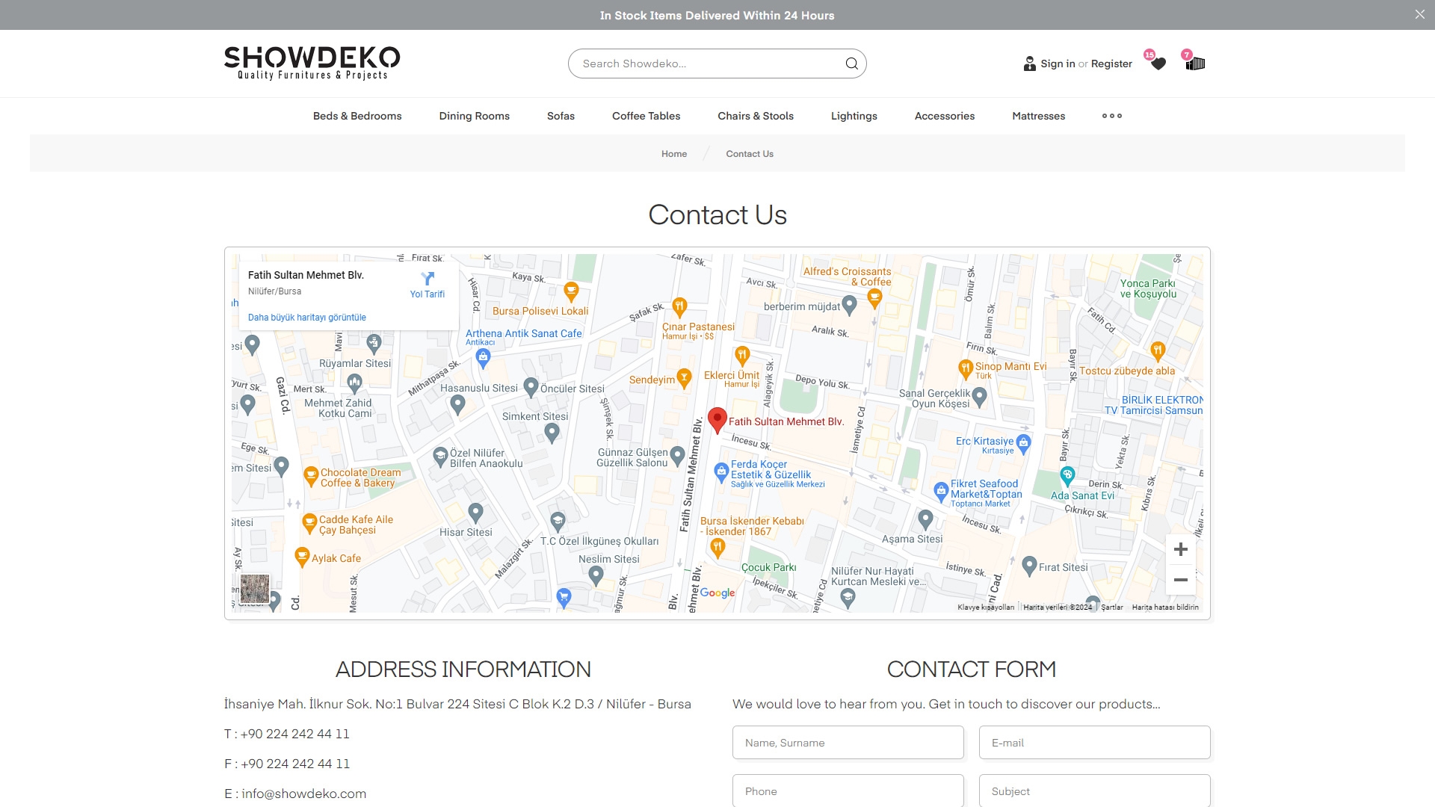Click the Ada Sanat Evi marker

click(x=1067, y=474)
